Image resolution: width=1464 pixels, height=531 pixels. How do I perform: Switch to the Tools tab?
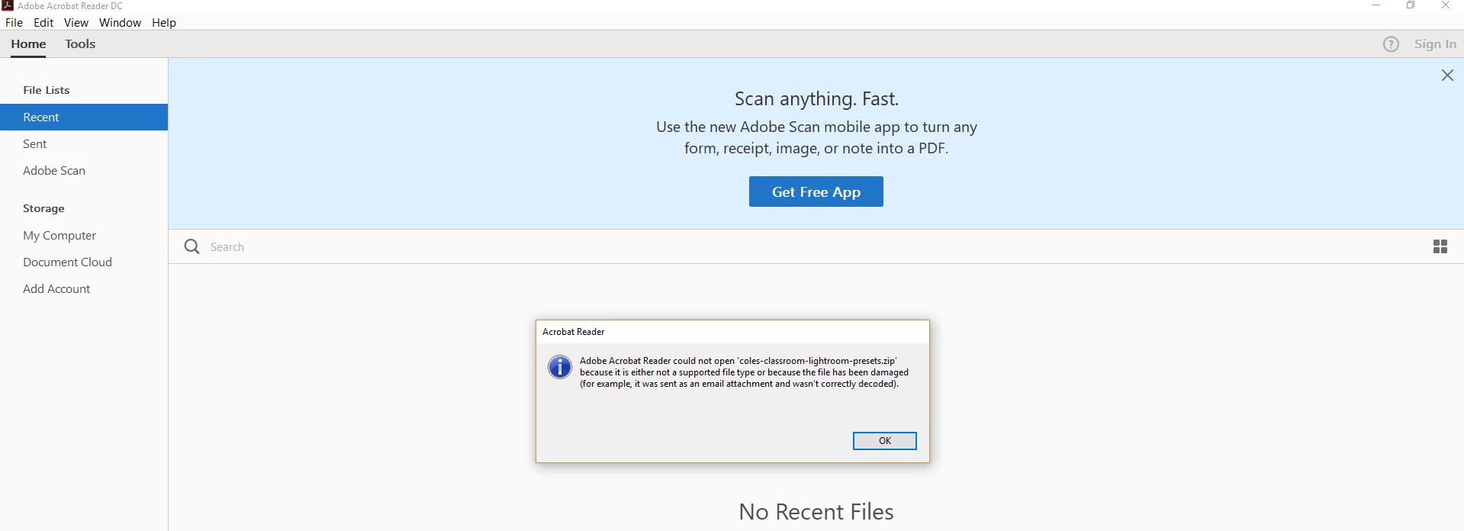pos(80,44)
